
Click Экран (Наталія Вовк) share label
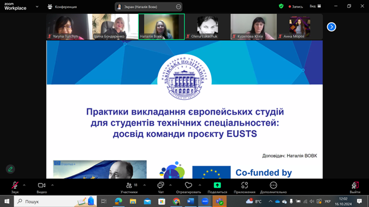141,7
